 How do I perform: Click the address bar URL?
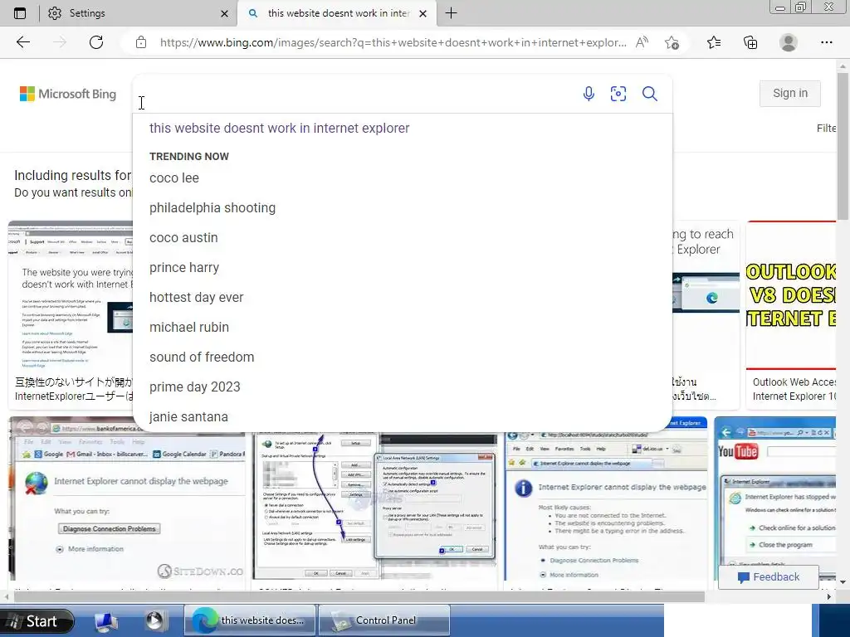393,42
